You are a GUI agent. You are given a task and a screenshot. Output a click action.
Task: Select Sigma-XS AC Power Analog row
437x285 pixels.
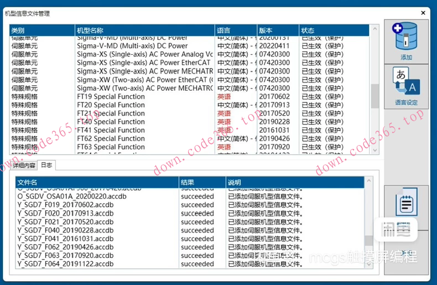(189, 54)
